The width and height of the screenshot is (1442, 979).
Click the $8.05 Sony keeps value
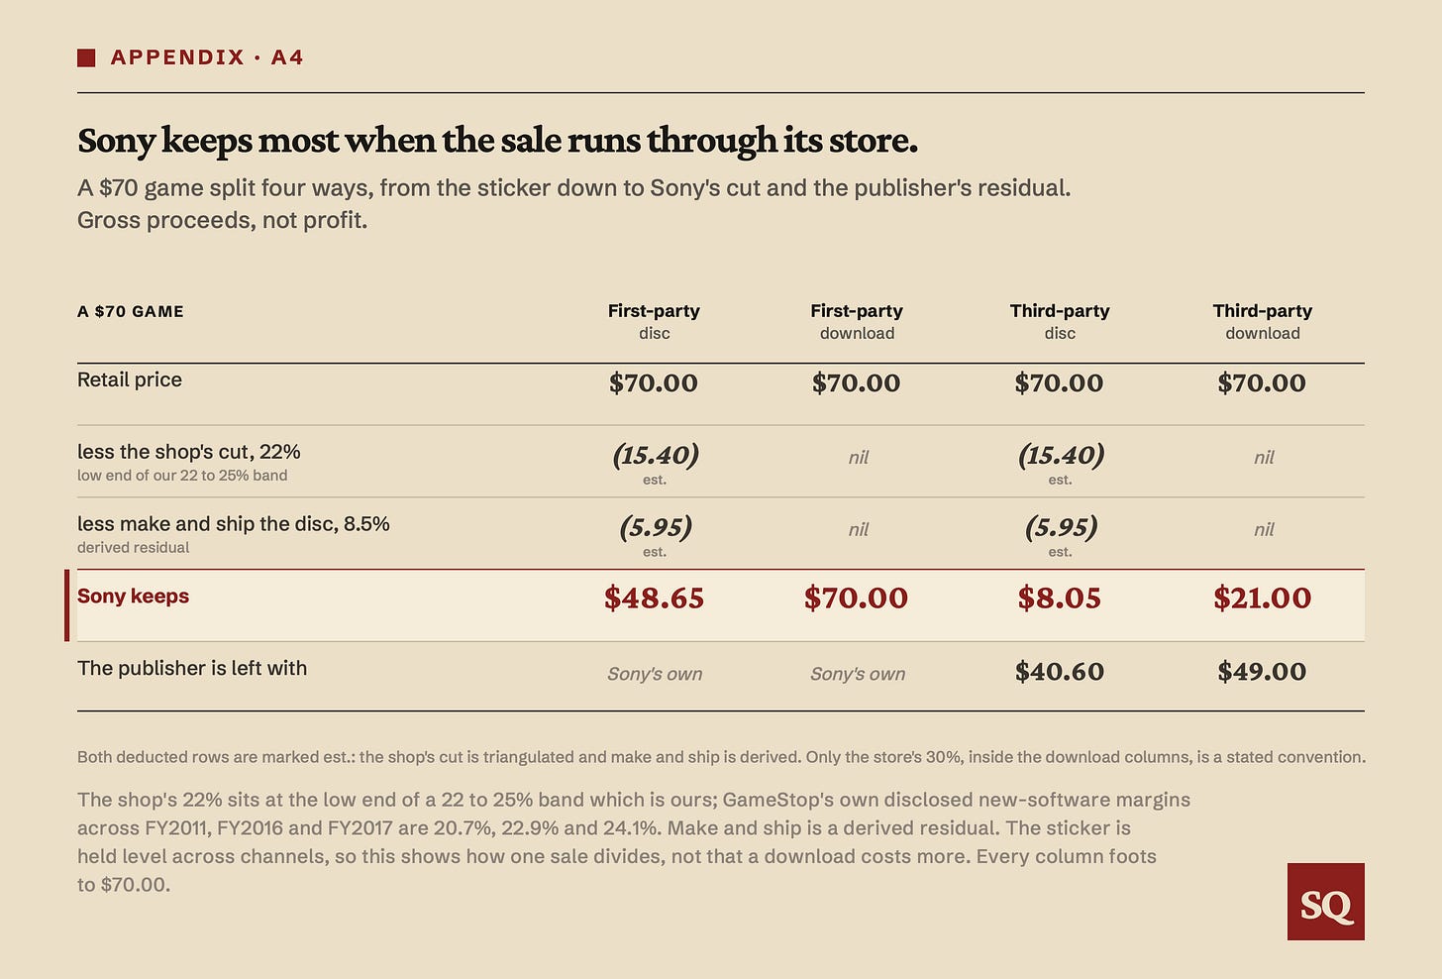pos(1060,598)
